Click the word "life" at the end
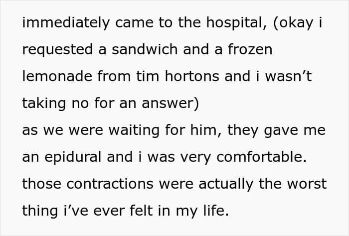 [214, 211]
